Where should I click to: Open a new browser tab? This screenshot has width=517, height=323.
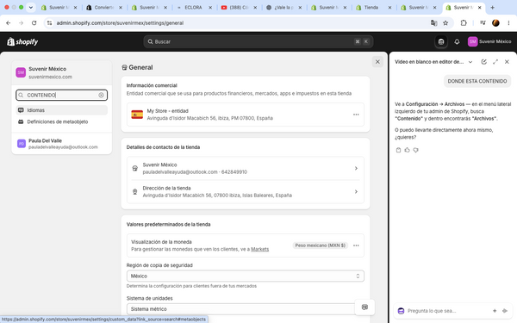coord(492,7)
